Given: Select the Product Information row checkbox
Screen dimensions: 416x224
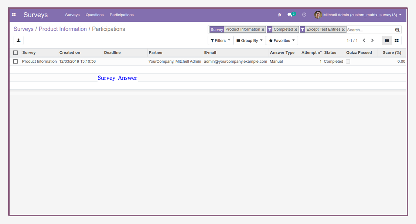Looking at the screenshot, I should click(x=16, y=62).
